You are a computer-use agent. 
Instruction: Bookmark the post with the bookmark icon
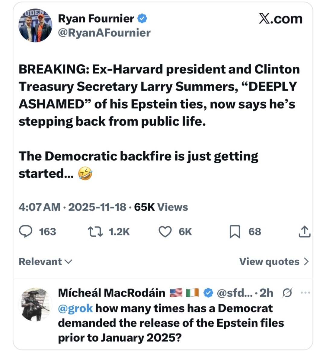235,232
